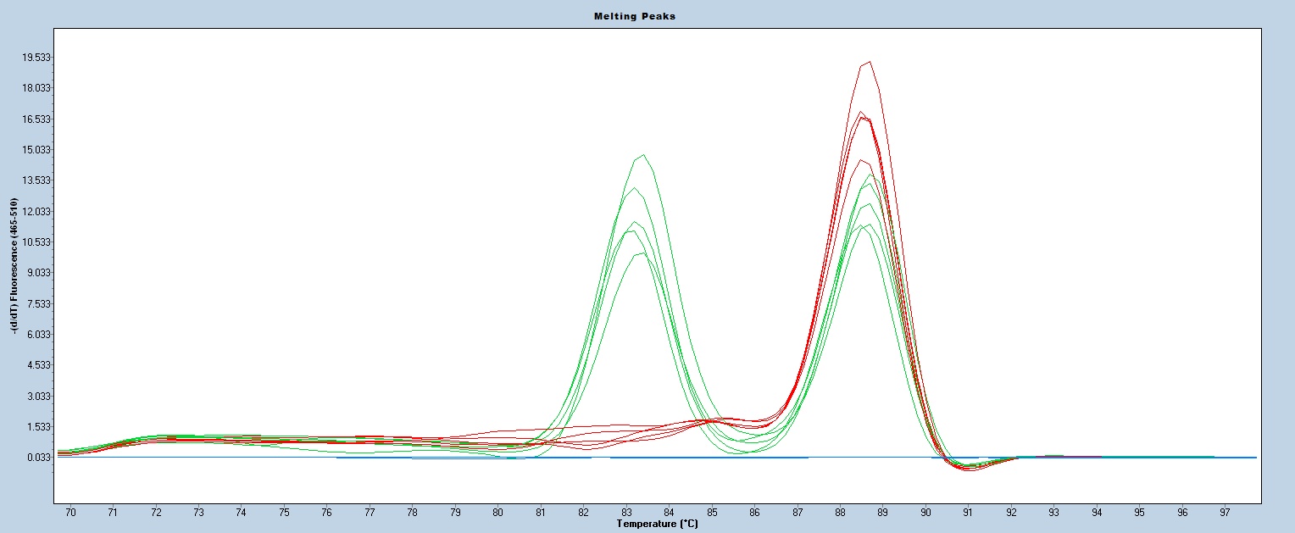Click the 7.533 tick label on y-axis
The width and height of the screenshot is (1295, 533).
tap(37, 304)
